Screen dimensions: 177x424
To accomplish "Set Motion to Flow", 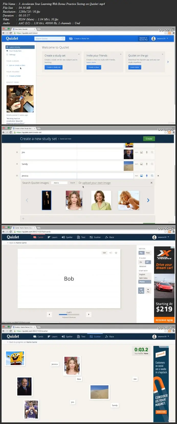I will (148, 253).
